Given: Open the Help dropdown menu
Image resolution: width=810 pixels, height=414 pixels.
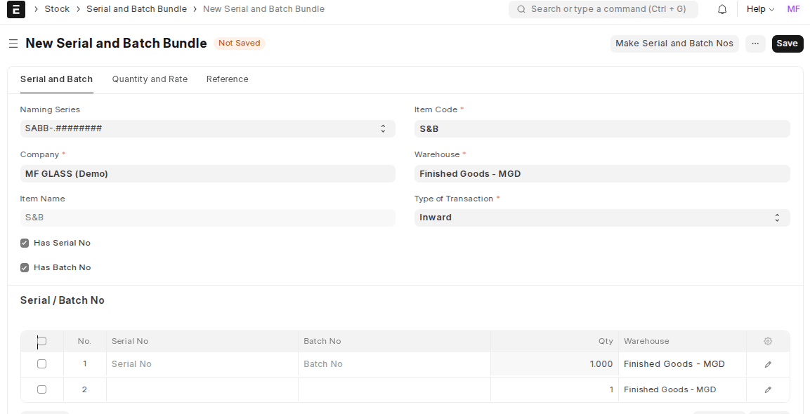Looking at the screenshot, I should point(760,9).
